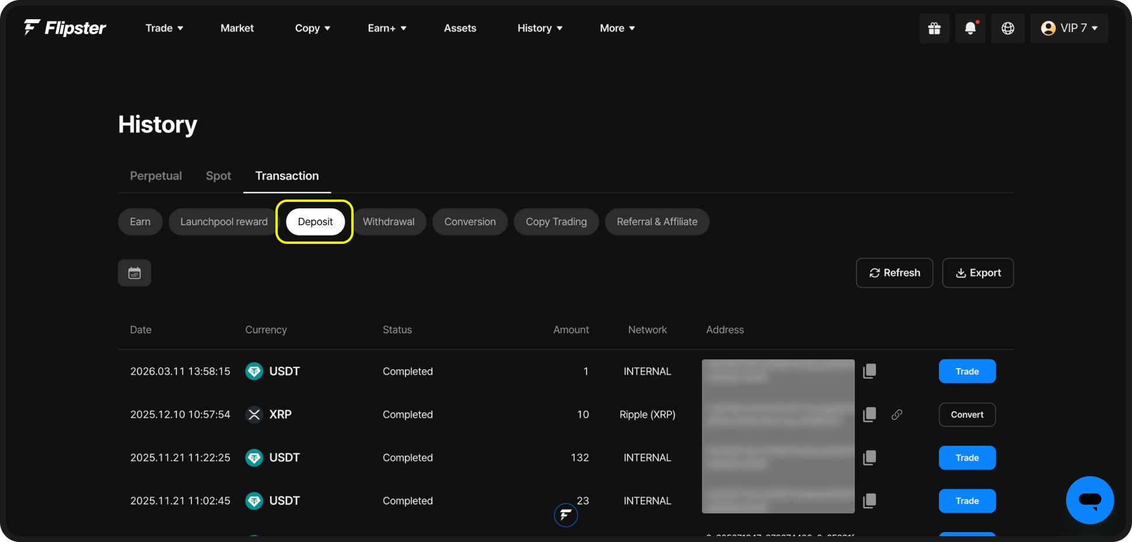
Task: Expand the Trade menu
Action: pos(164,28)
